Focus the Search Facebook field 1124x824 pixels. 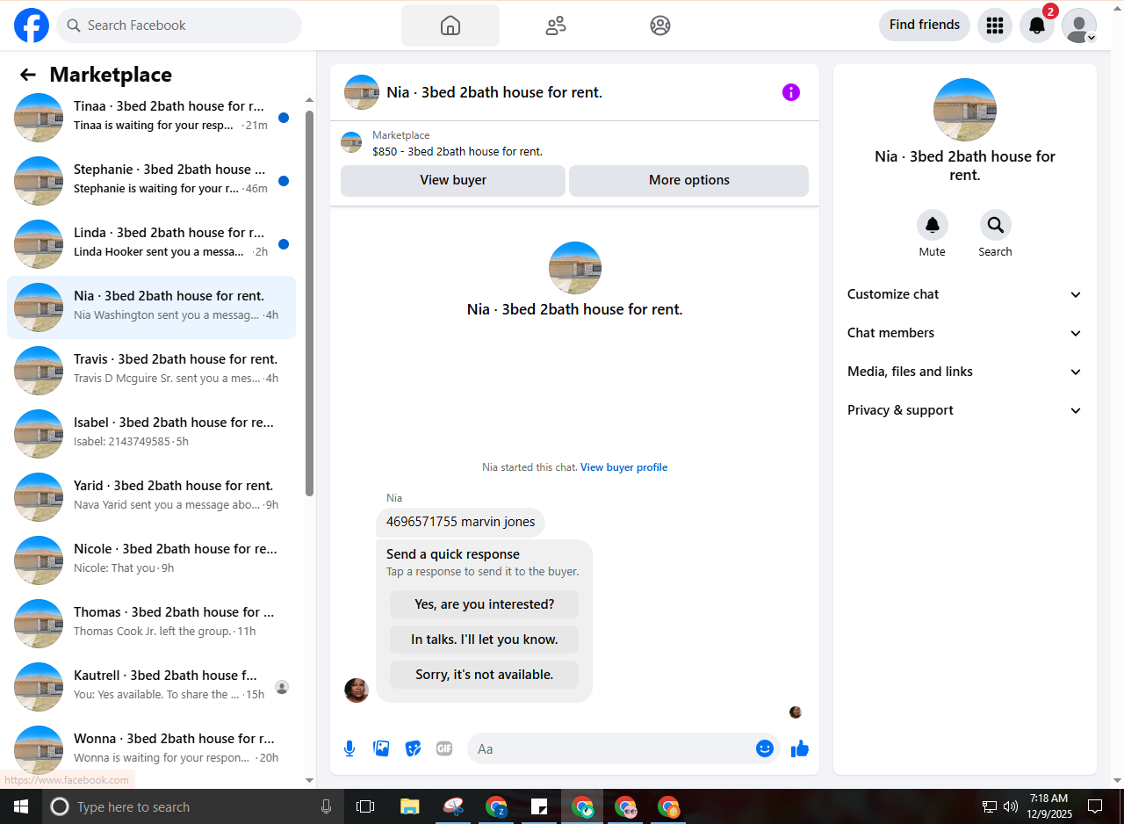179,25
